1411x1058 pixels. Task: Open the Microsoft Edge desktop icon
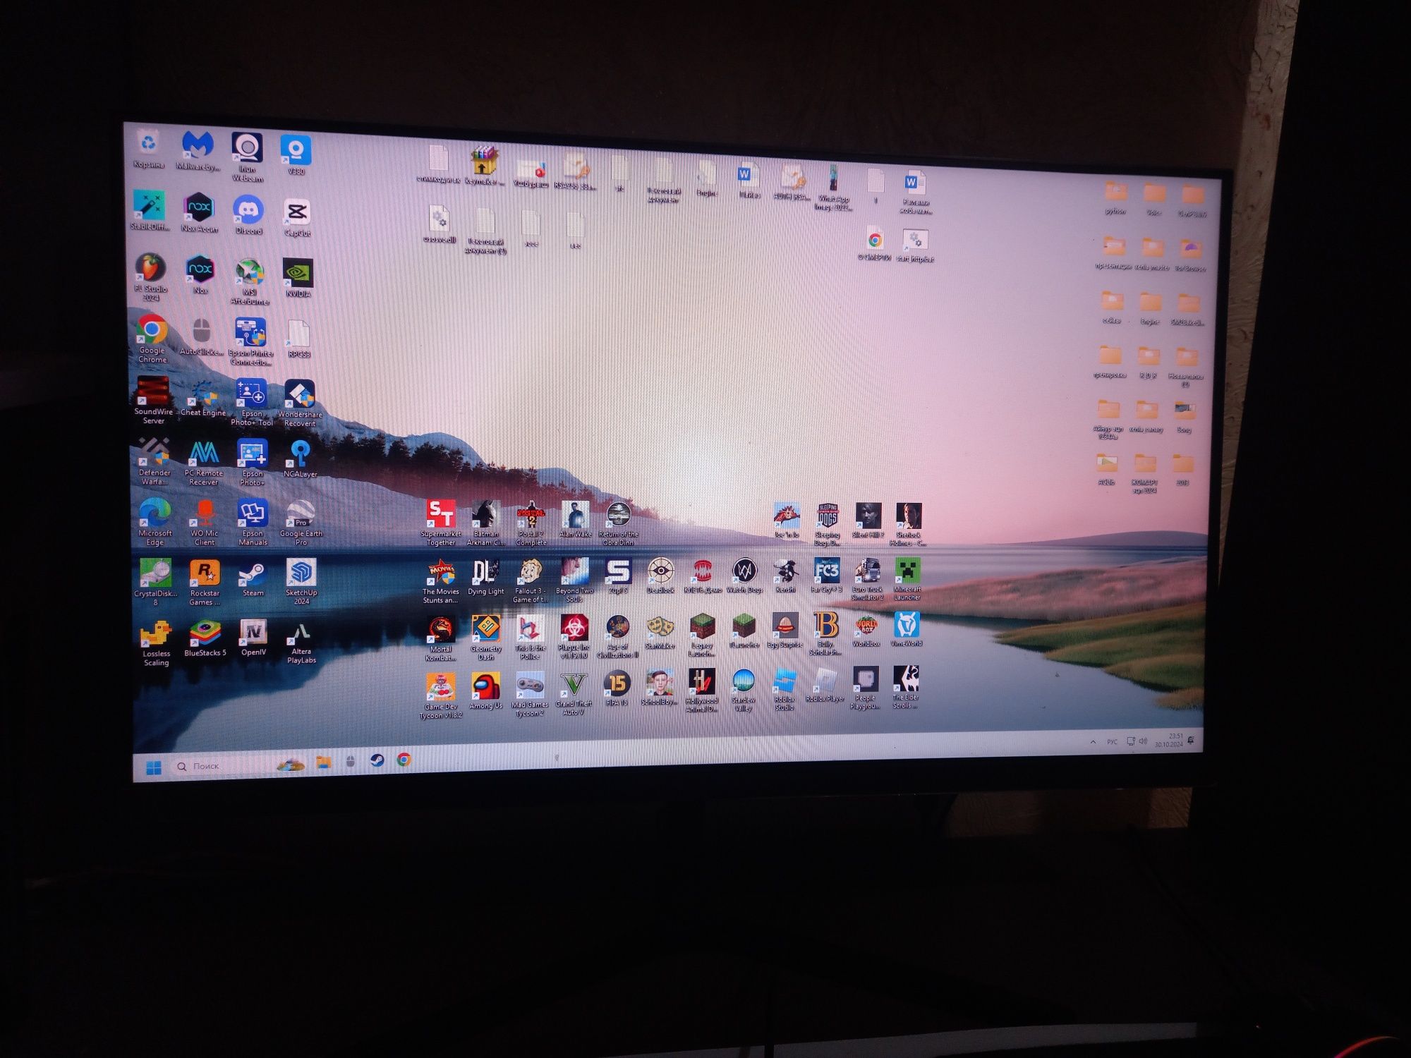[155, 521]
